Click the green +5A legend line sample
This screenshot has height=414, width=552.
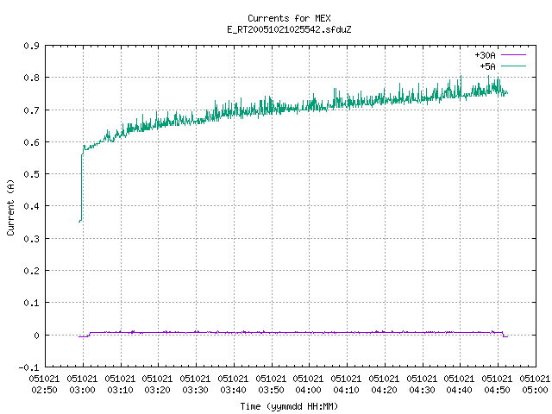click(x=513, y=66)
